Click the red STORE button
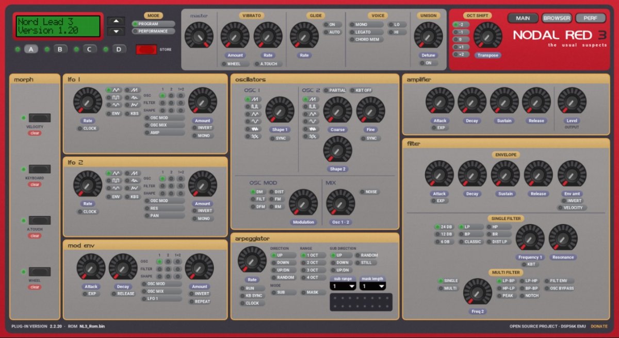This screenshot has height=338, width=619. point(146,49)
